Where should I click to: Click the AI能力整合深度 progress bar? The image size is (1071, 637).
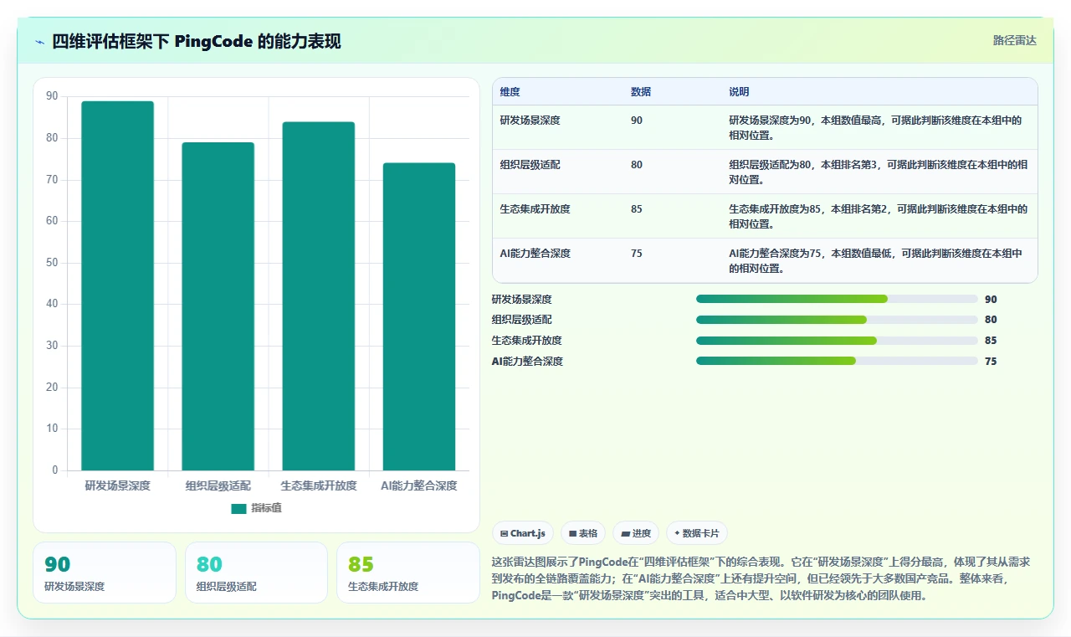coord(837,361)
